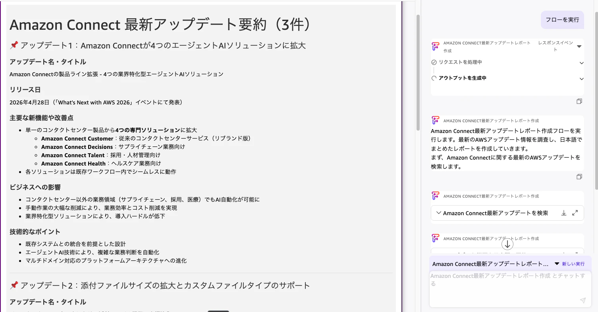Click the send paper-plane icon in the chat box
598x312 pixels.
pos(583,300)
